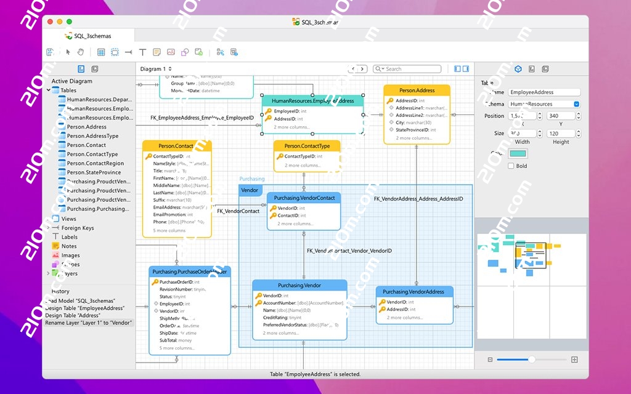This screenshot has width=631, height=394.
Task: Select the foreign key relation tool
Action: click(128, 52)
